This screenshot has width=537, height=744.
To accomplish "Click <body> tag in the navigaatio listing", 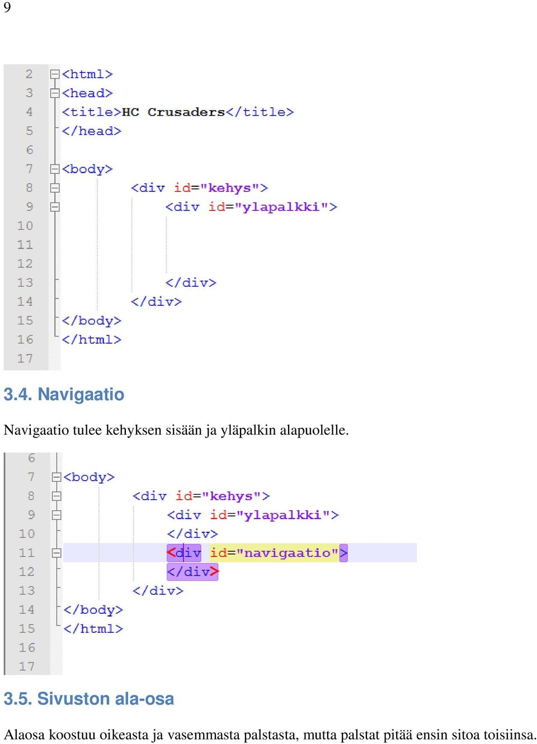I will click(x=89, y=477).
